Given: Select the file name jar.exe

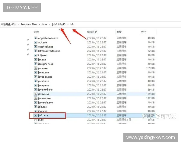Looking at the screenshot, I should 42,60.
